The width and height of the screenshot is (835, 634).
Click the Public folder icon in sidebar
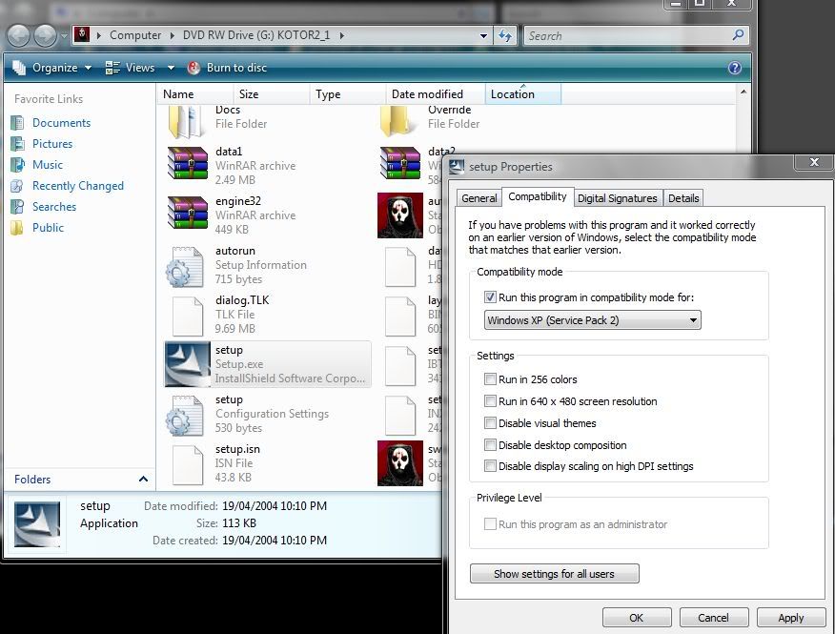[17, 228]
